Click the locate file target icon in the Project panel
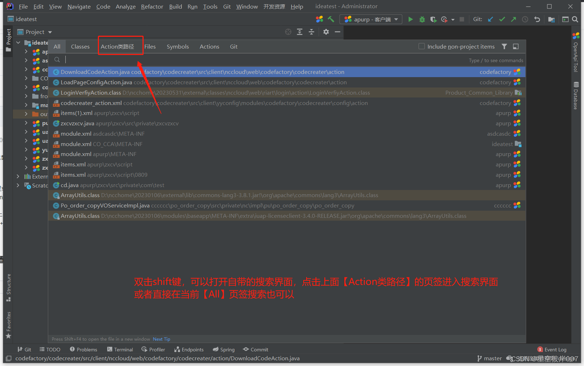This screenshot has width=584, height=366. [288, 32]
